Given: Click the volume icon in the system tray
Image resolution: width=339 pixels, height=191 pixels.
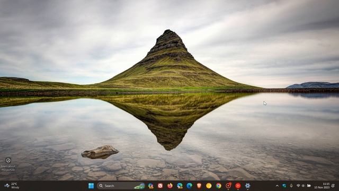Looking at the screenshot, I should click(303, 186).
